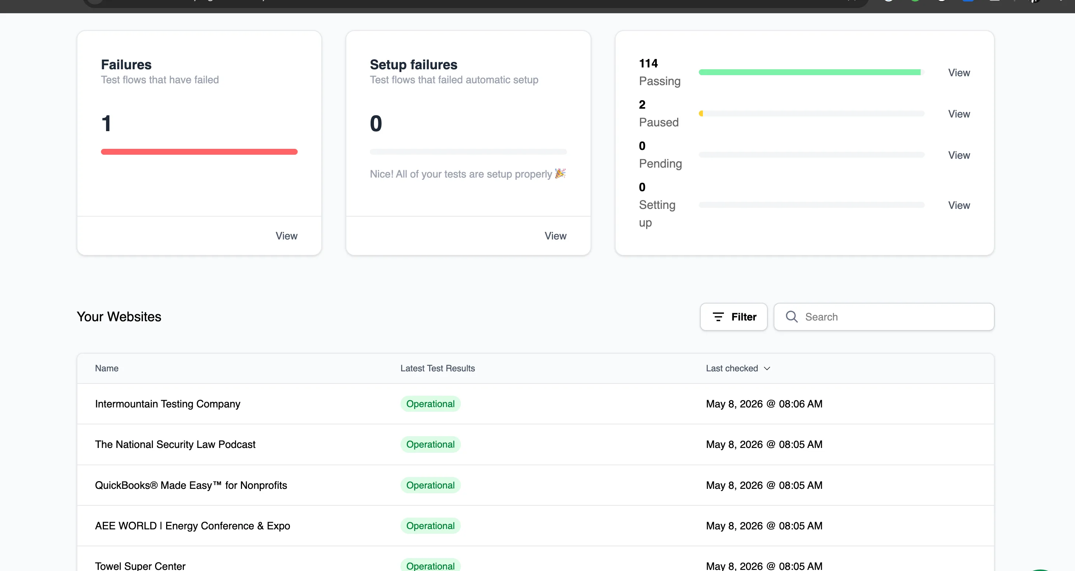Click View link in the Failures card
This screenshot has height=571, width=1075.
coord(286,236)
